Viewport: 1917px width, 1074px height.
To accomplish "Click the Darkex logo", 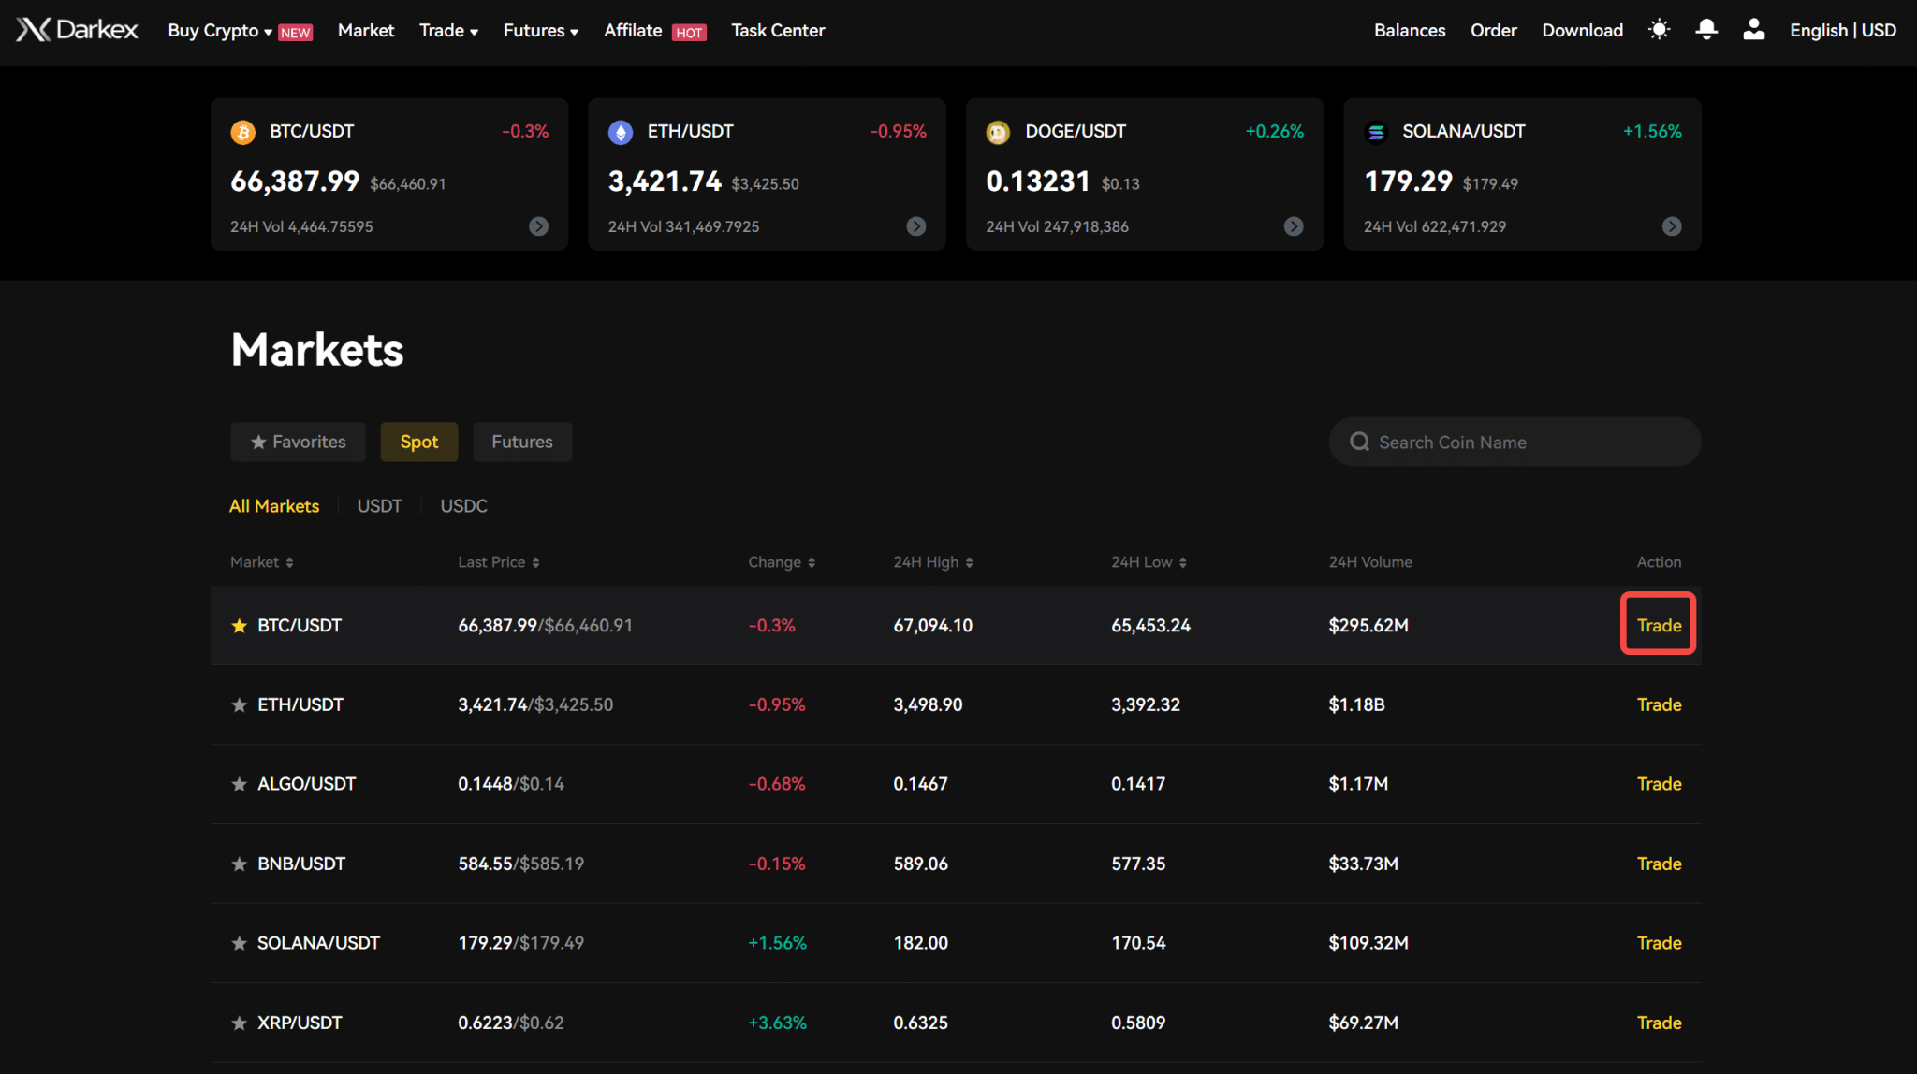I will pos(77,29).
